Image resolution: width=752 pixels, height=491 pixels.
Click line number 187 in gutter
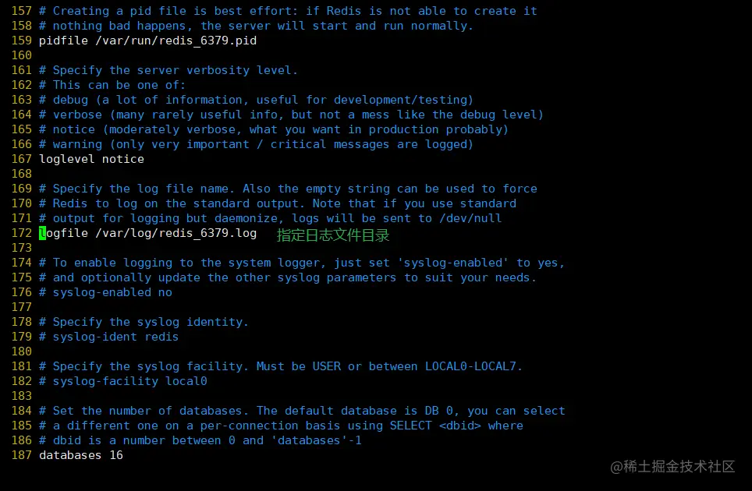point(22,455)
